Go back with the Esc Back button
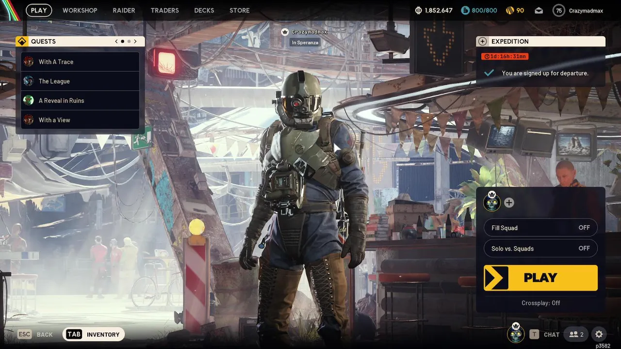 [35, 334]
